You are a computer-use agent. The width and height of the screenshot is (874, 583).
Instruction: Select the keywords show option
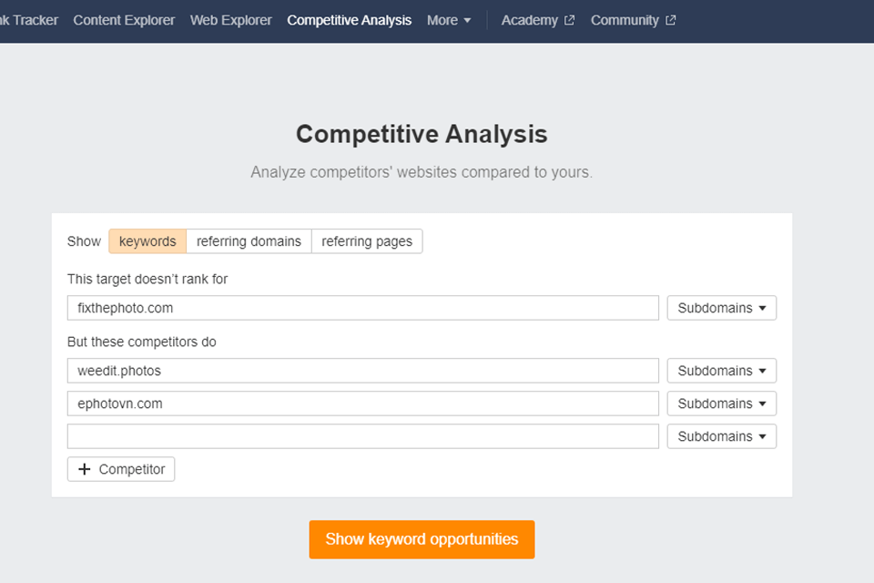coord(147,241)
